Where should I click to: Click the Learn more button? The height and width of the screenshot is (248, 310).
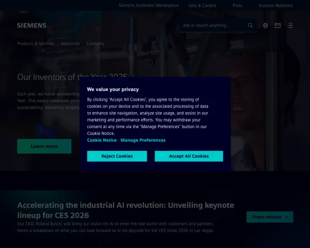[x=44, y=146]
